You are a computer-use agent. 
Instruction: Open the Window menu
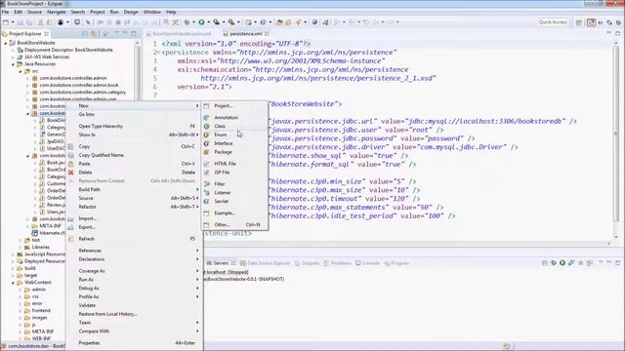pos(152,12)
